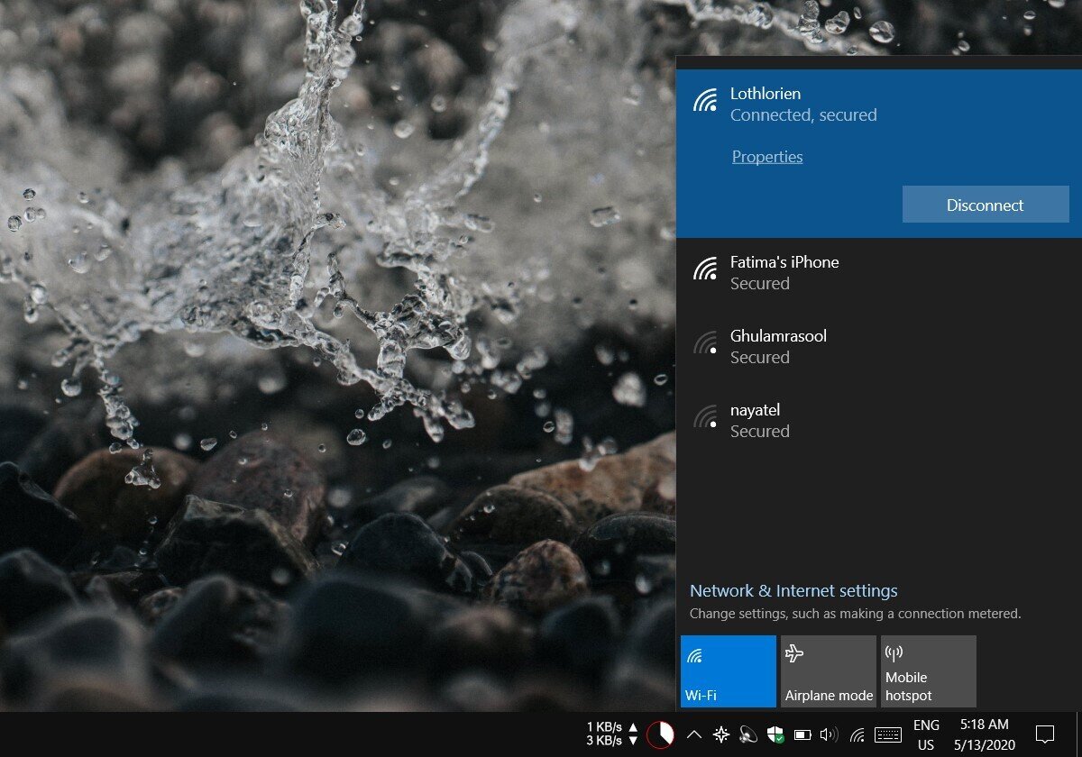1082x757 pixels.
Task: Open the pie-chart monitor icon in the tray
Action: (x=663, y=734)
